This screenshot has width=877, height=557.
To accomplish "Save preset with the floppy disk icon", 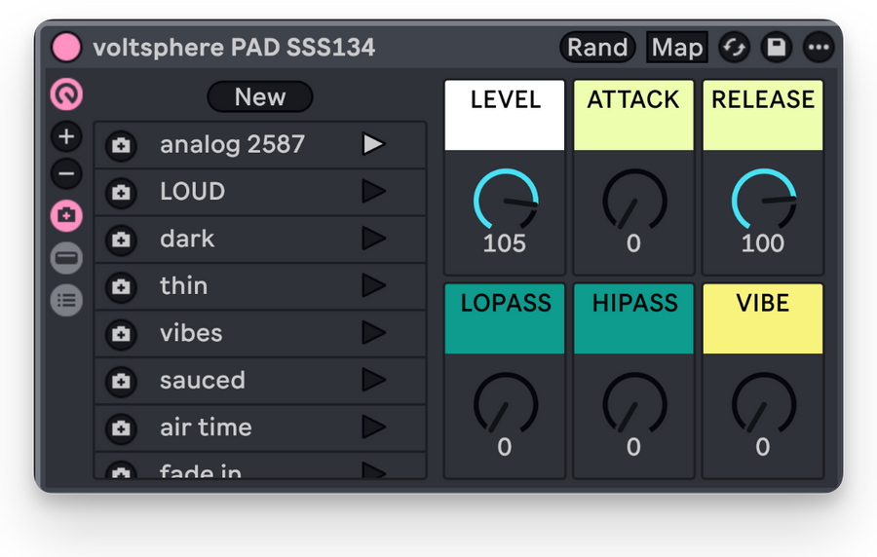I will 777,47.
